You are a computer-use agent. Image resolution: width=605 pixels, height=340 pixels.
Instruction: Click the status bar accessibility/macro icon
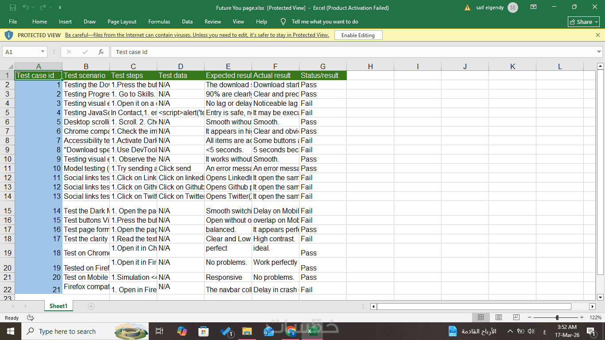(31, 318)
